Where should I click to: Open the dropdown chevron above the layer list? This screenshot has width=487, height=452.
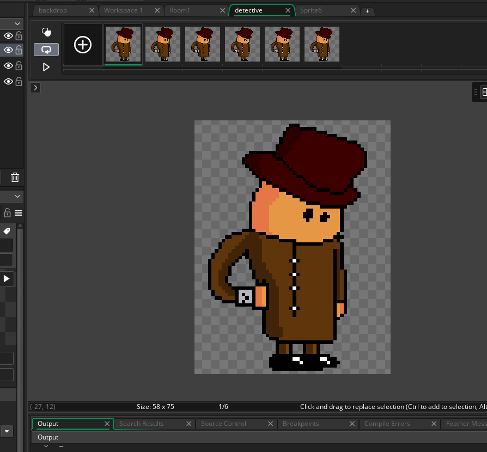pyautogui.click(x=17, y=24)
